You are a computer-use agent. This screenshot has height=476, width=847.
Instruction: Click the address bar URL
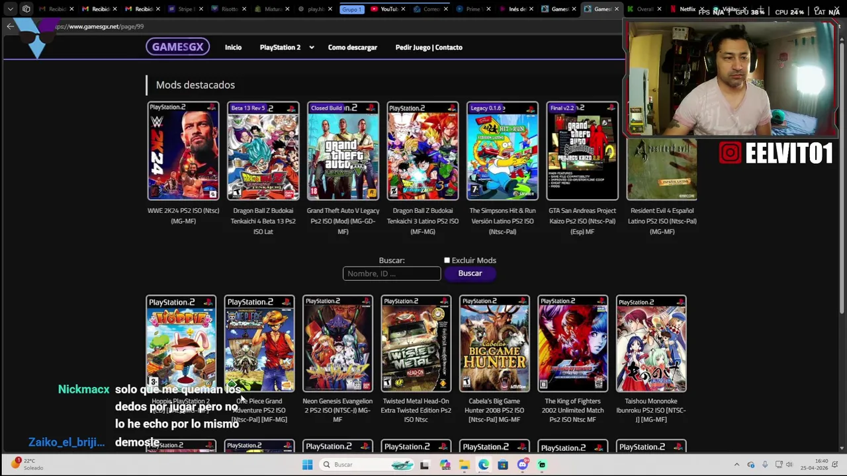pyautogui.click(x=100, y=26)
